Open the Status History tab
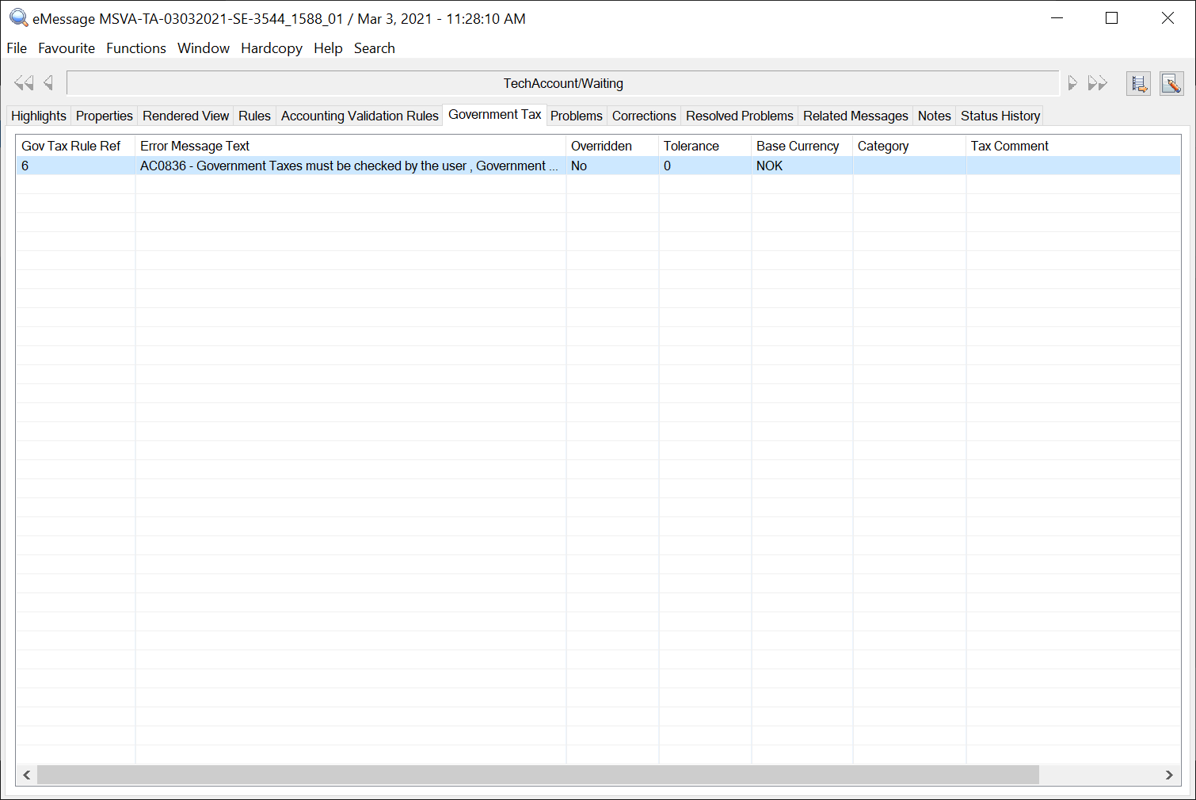 tap(1000, 115)
